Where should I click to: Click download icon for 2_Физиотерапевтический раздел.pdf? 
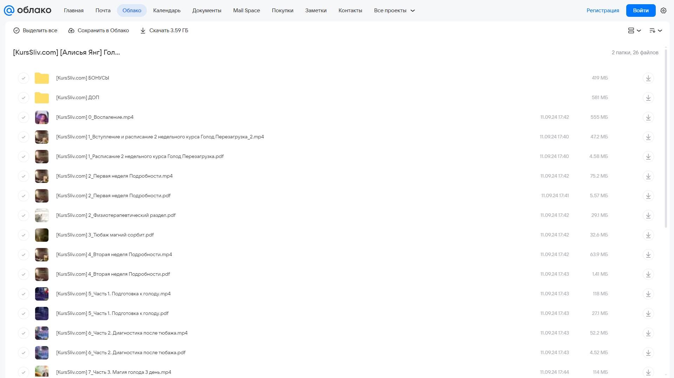tap(648, 215)
